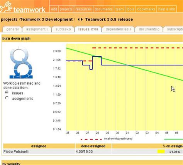
Task: Click date 01 on x-axis
Action: pos(127,133)
